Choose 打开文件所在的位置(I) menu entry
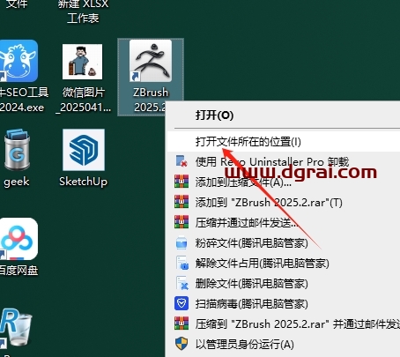The height and width of the screenshot is (357, 400). tap(284, 142)
